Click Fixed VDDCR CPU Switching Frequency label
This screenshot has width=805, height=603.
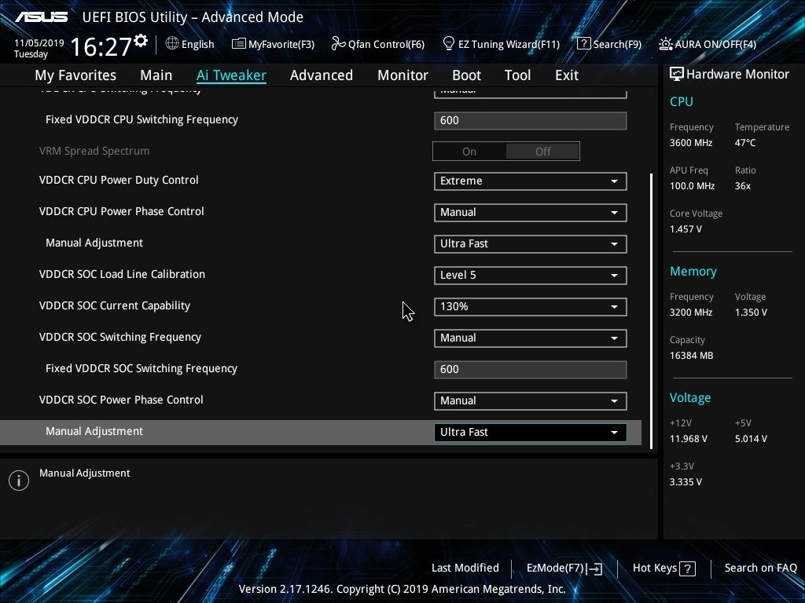[142, 119]
